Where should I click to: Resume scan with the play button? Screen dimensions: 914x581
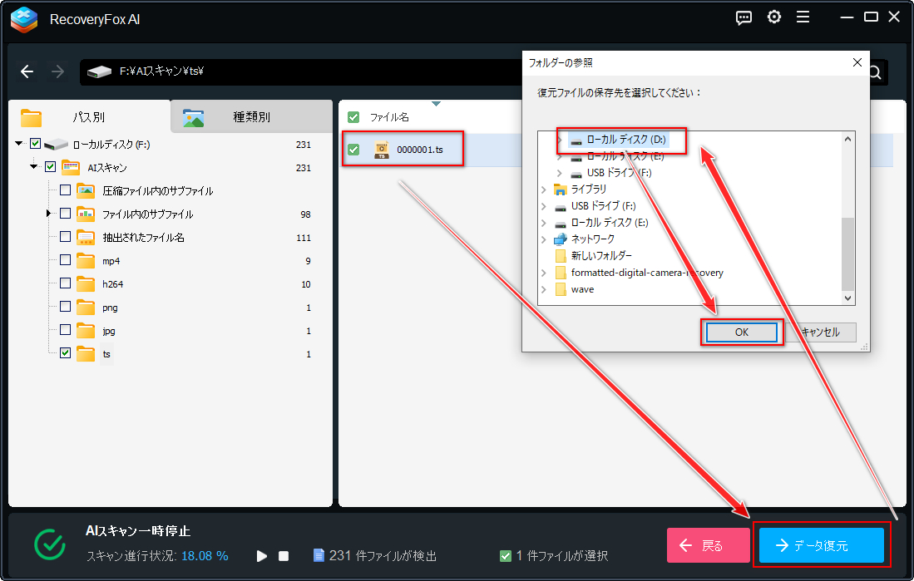tap(262, 556)
